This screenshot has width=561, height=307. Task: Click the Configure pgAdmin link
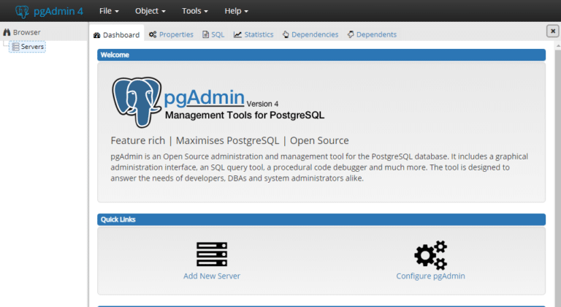[x=430, y=276]
